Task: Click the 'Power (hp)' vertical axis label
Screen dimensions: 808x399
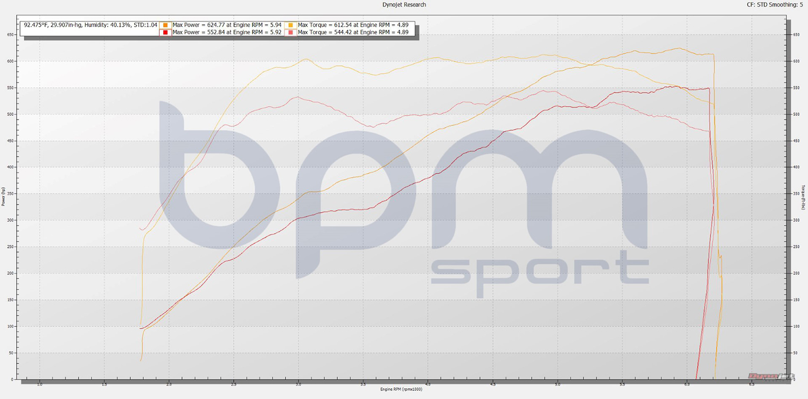Action: (3, 197)
